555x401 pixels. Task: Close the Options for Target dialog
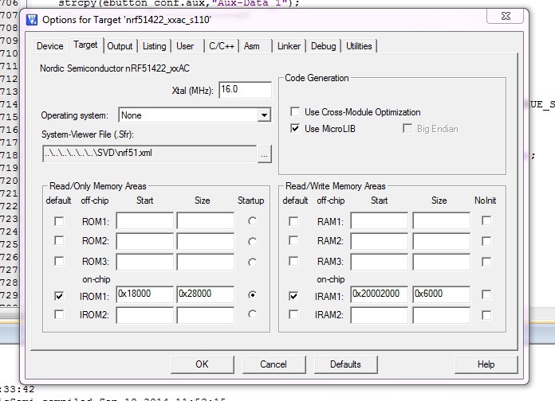click(x=506, y=16)
